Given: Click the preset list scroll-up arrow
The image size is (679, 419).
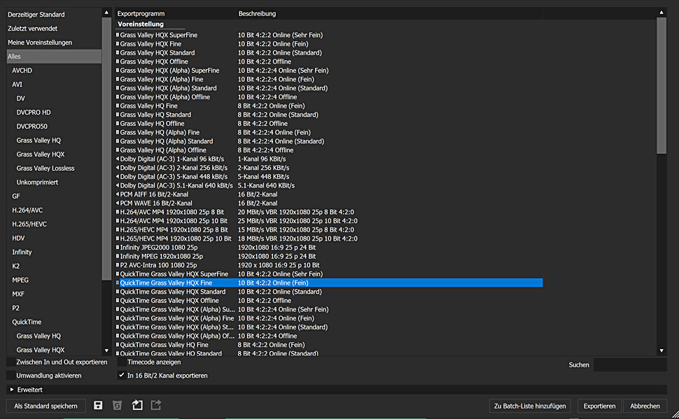Looking at the screenshot, I should 661,13.
